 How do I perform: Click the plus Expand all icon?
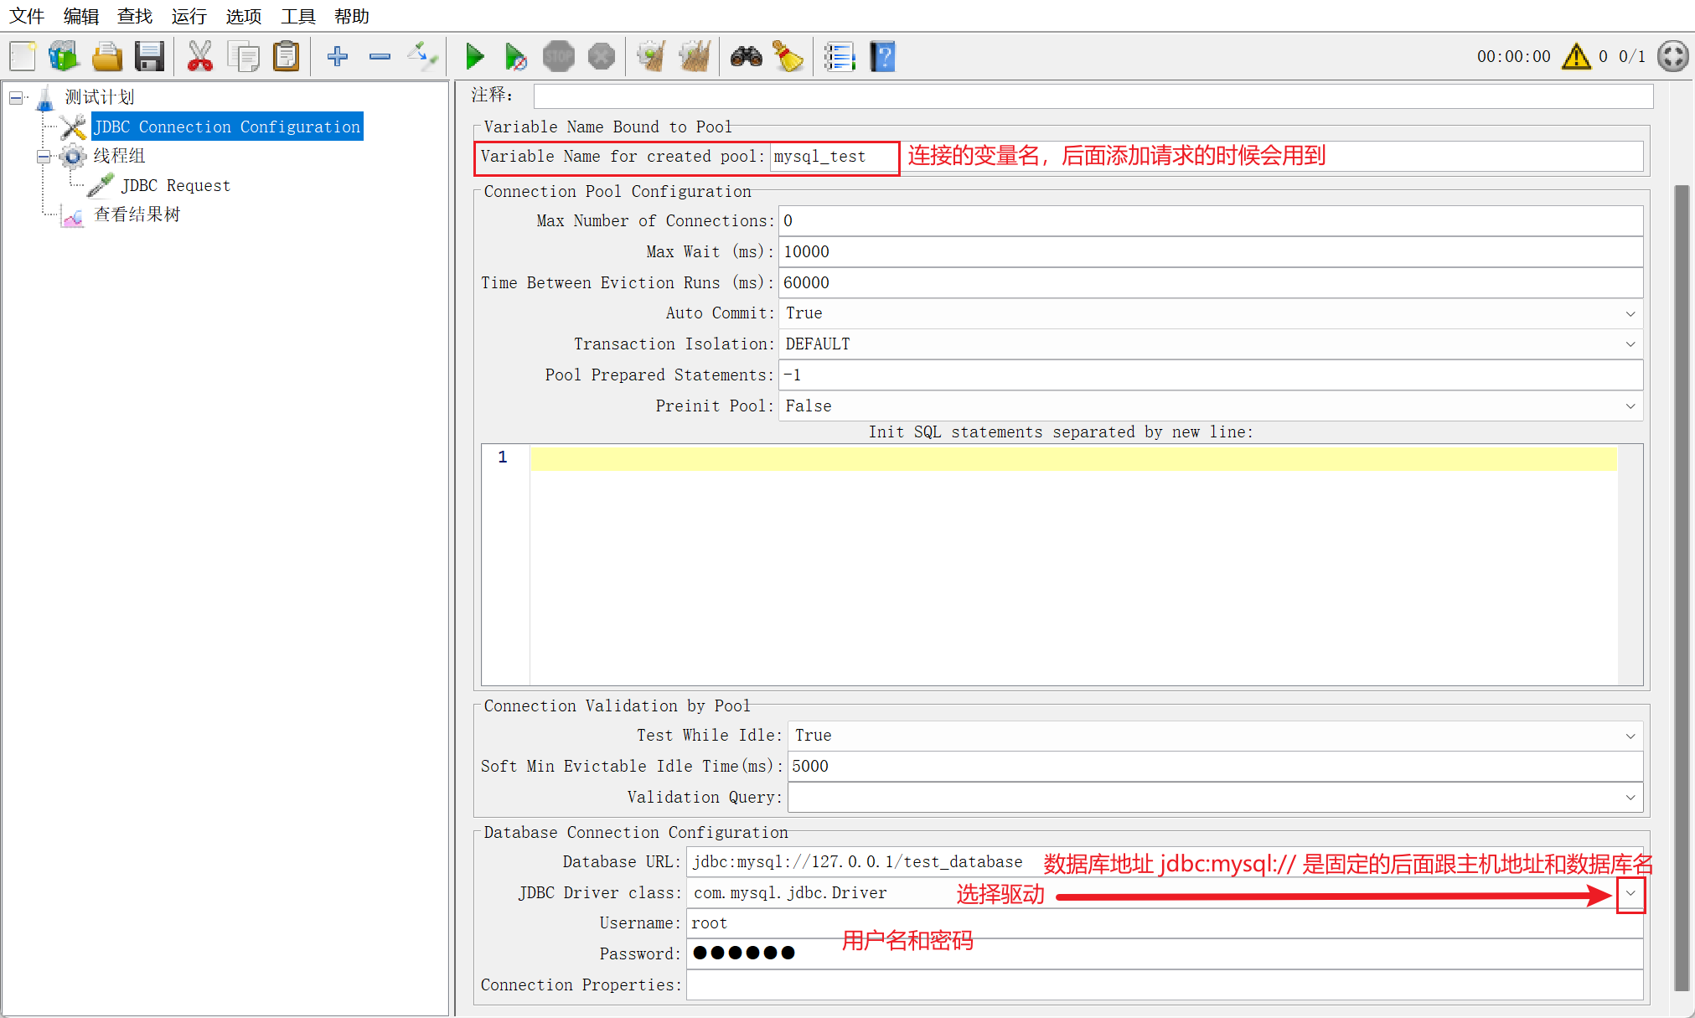(337, 57)
